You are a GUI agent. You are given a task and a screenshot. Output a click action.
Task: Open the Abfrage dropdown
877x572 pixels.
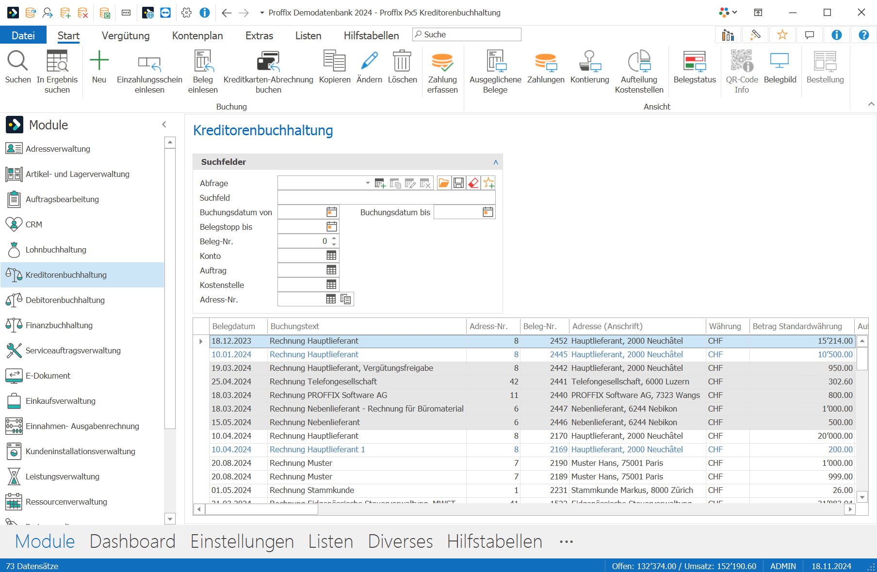point(368,183)
